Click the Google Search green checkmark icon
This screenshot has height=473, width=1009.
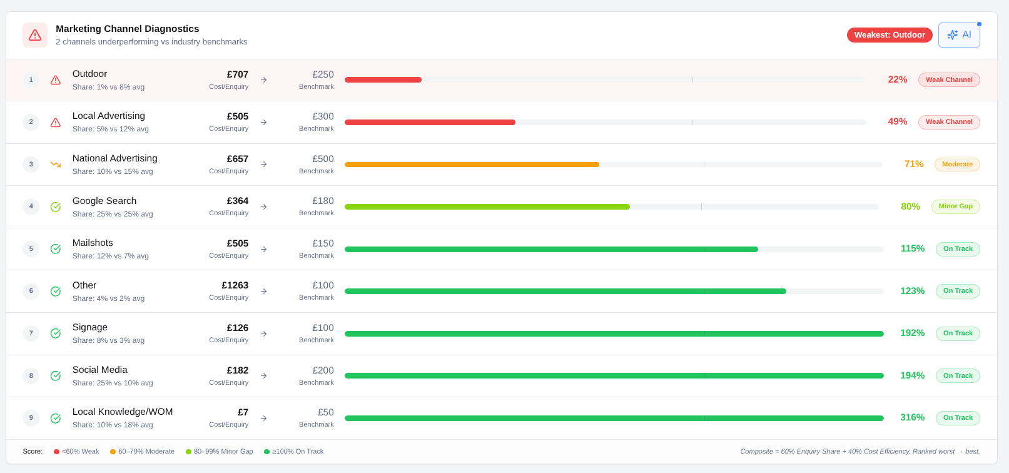click(56, 207)
